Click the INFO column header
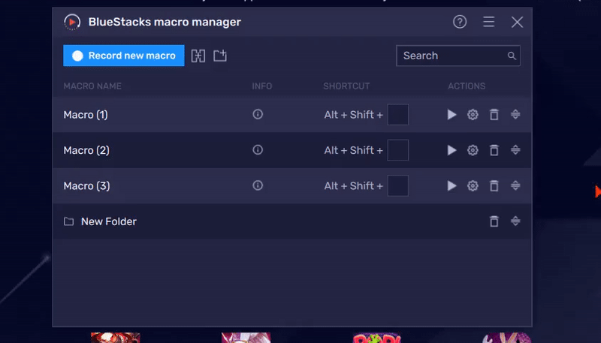 [261, 86]
